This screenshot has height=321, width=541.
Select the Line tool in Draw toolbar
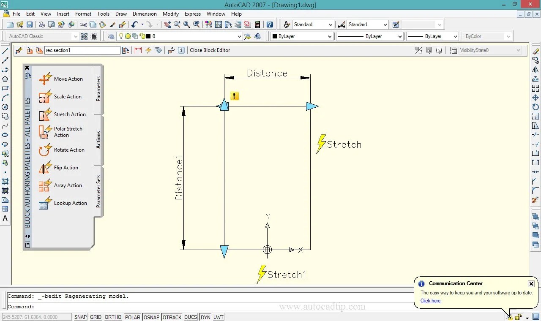[x=5, y=51]
